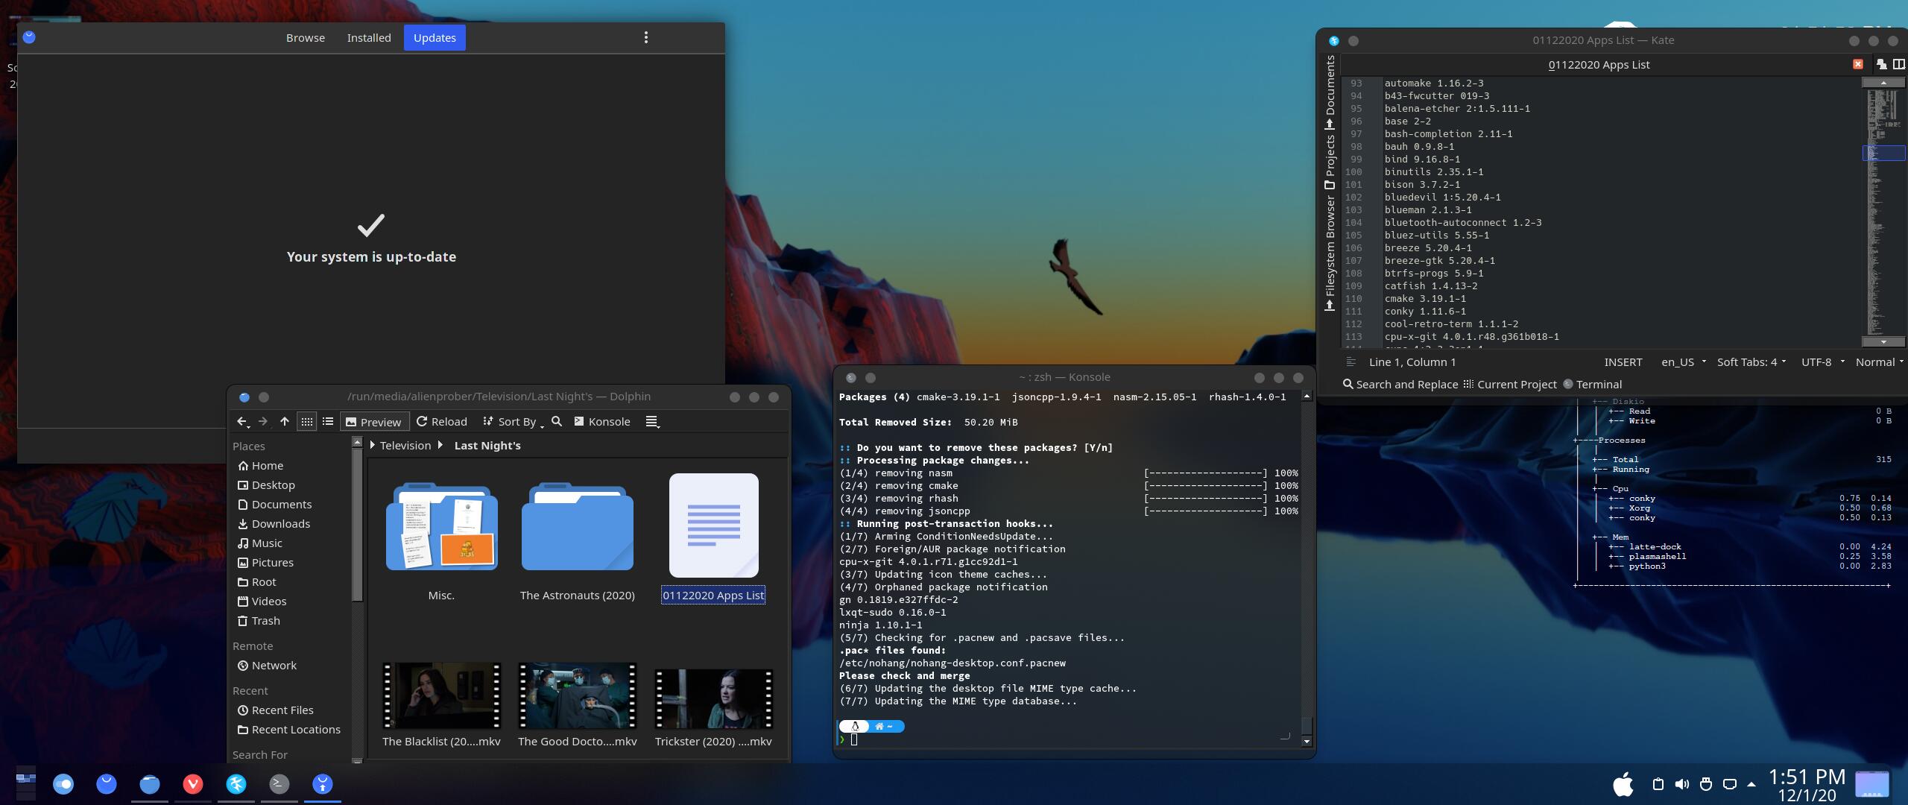Open The Blacklist episode thumbnail
The width and height of the screenshot is (1908, 805).
442,697
